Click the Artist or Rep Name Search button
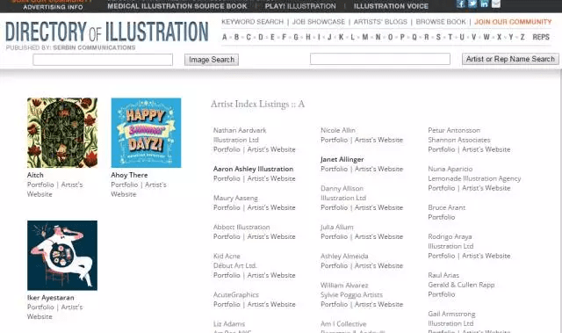The width and height of the screenshot is (562, 333). (510, 59)
